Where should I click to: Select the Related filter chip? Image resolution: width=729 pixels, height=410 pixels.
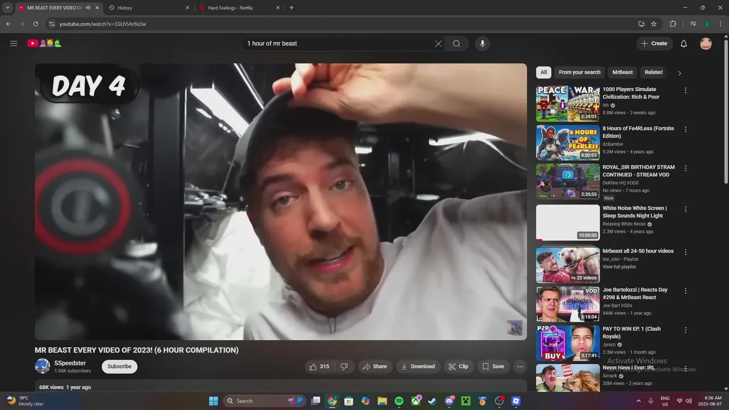[654, 72]
